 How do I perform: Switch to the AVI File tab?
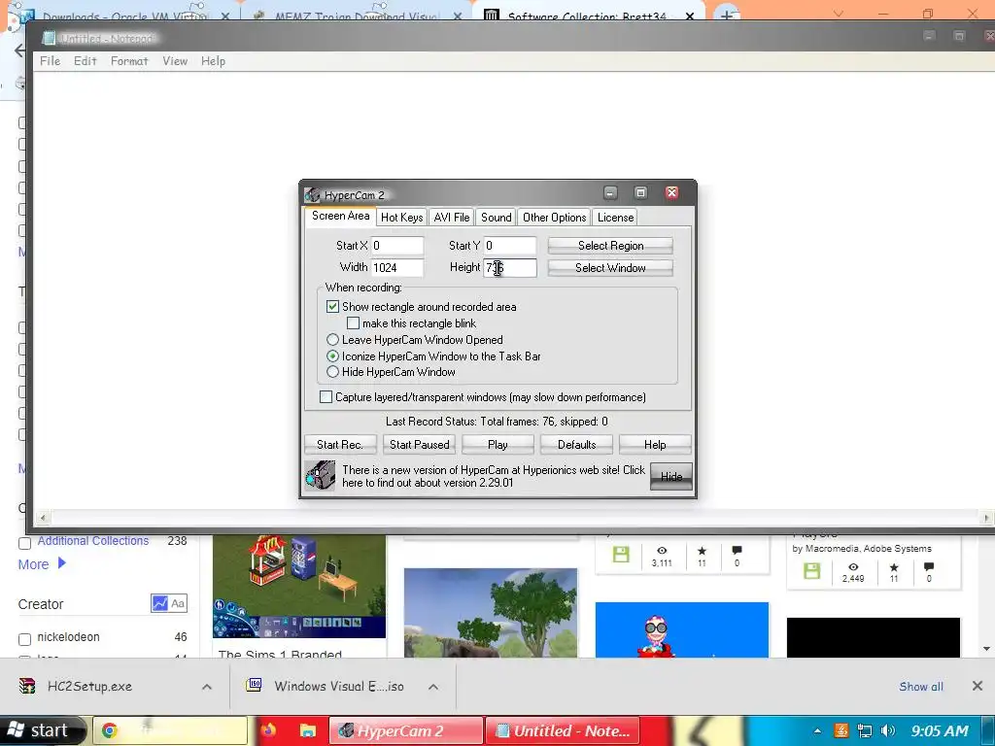(x=451, y=217)
